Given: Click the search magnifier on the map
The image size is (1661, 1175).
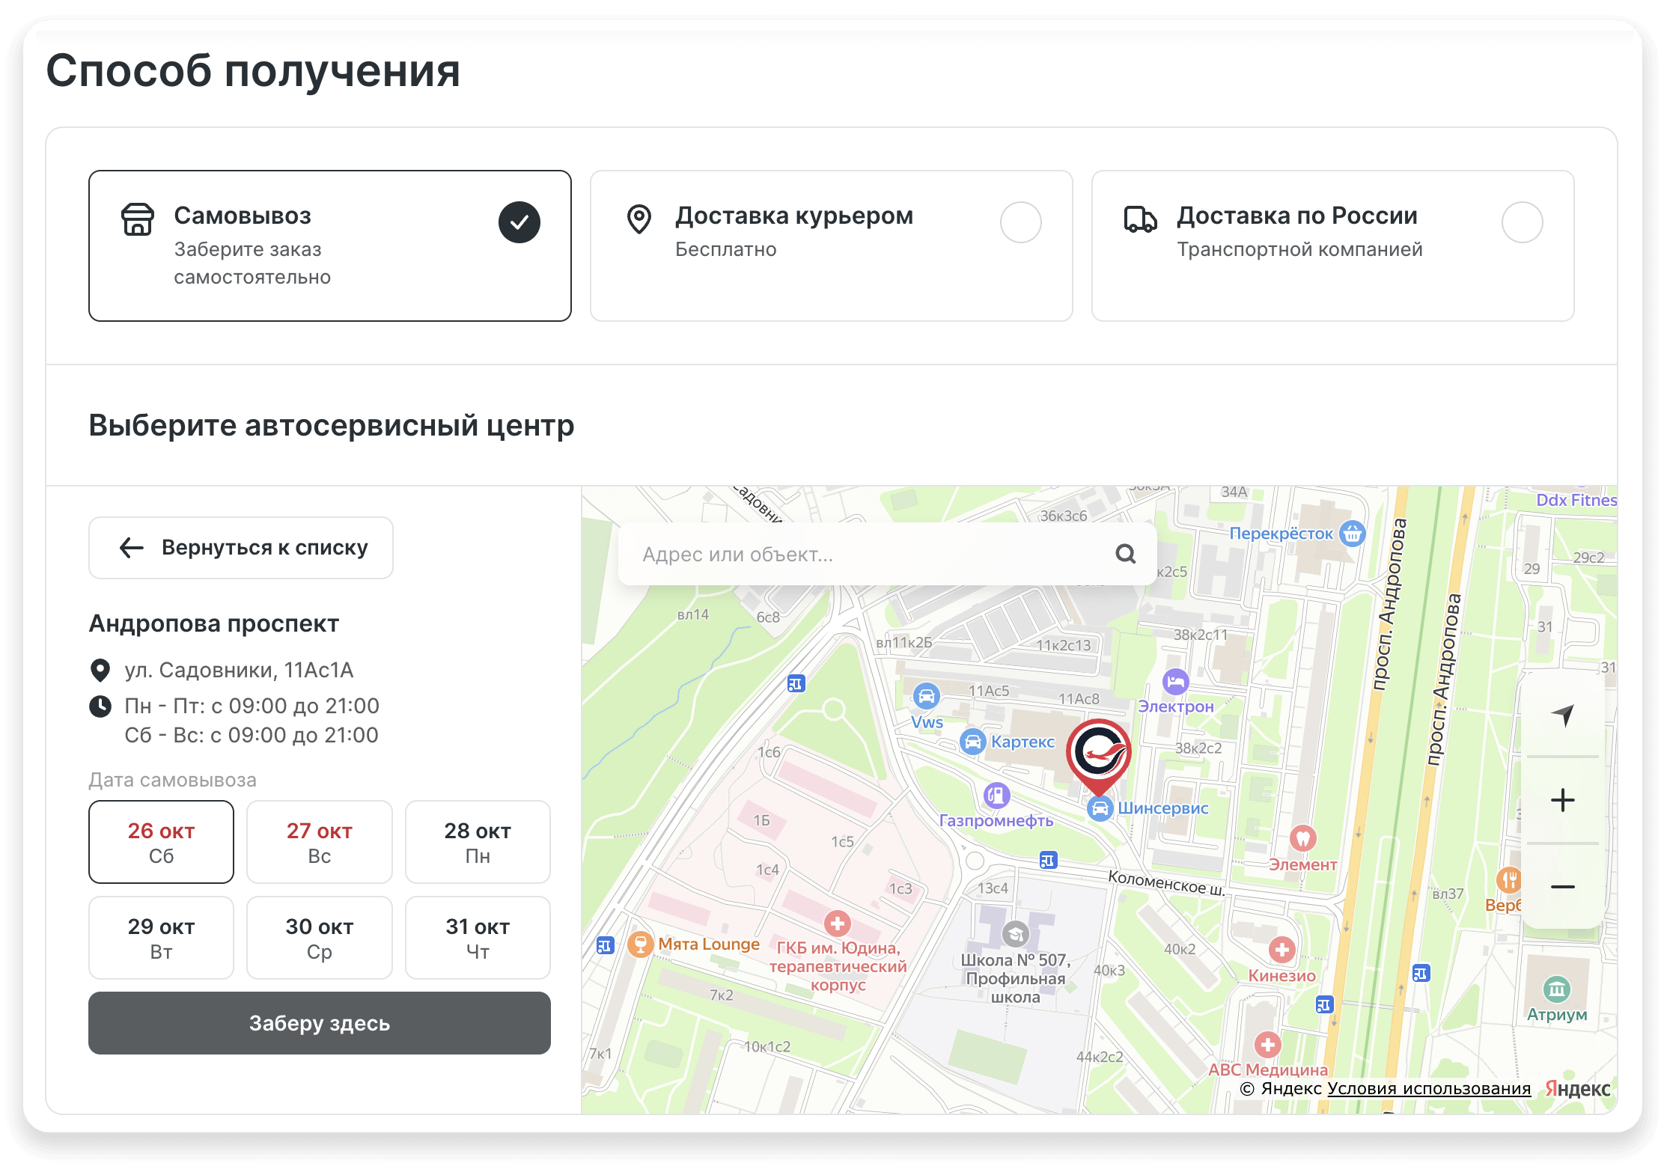Looking at the screenshot, I should pos(1126,554).
